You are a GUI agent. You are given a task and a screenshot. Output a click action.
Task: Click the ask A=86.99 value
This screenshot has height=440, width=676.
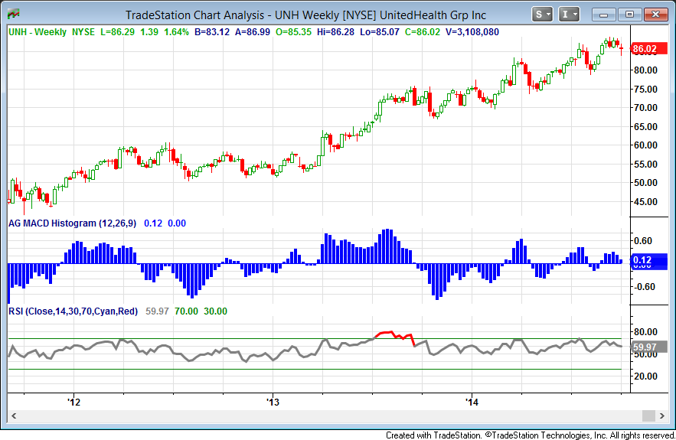[253, 32]
